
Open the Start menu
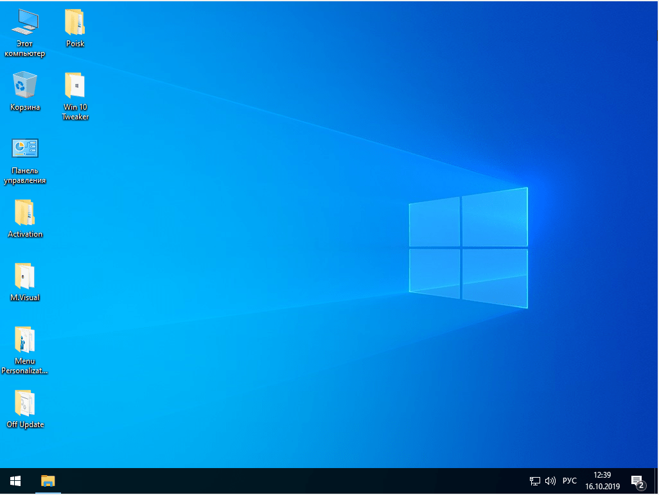pos(14,480)
